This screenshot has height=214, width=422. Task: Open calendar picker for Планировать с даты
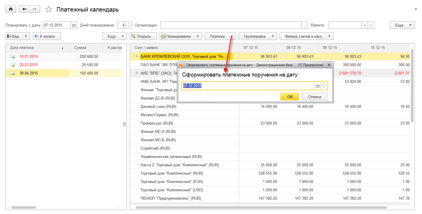(74, 25)
